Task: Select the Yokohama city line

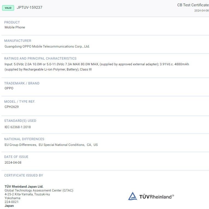Action: pyautogui.click(x=12, y=198)
